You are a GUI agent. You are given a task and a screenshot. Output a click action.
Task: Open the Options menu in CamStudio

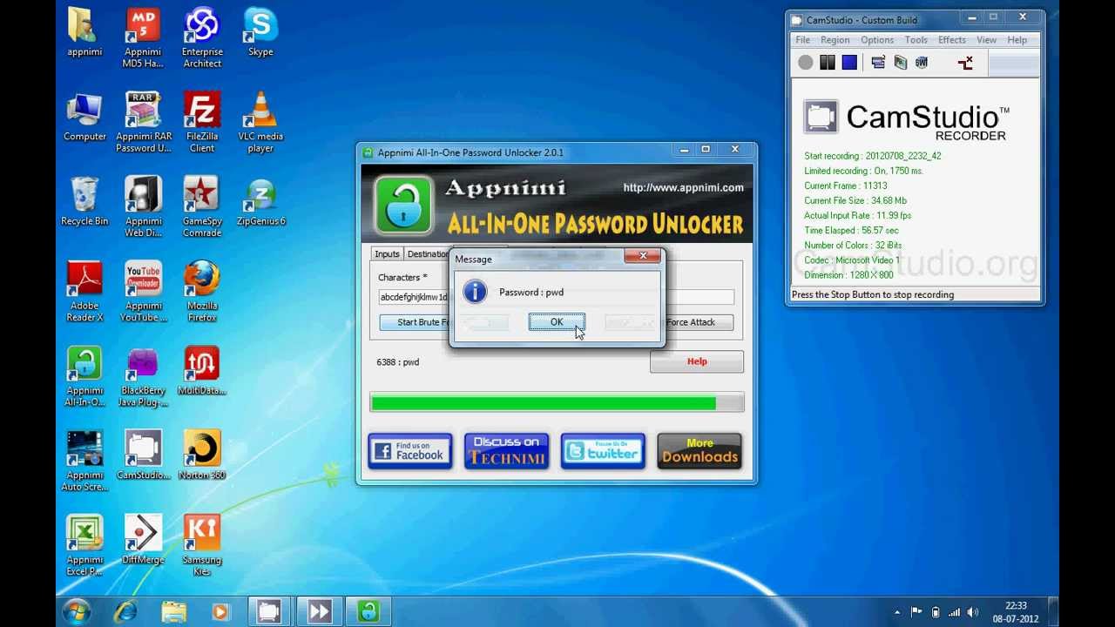coord(876,39)
